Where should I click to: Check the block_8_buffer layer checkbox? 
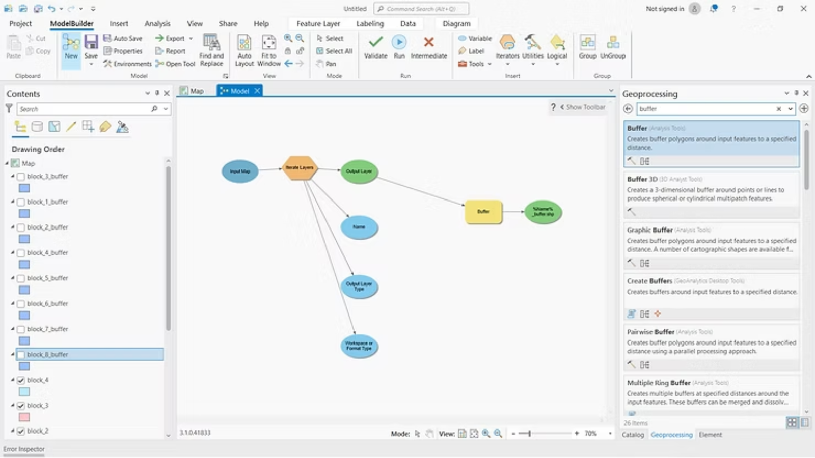click(20, 354)
